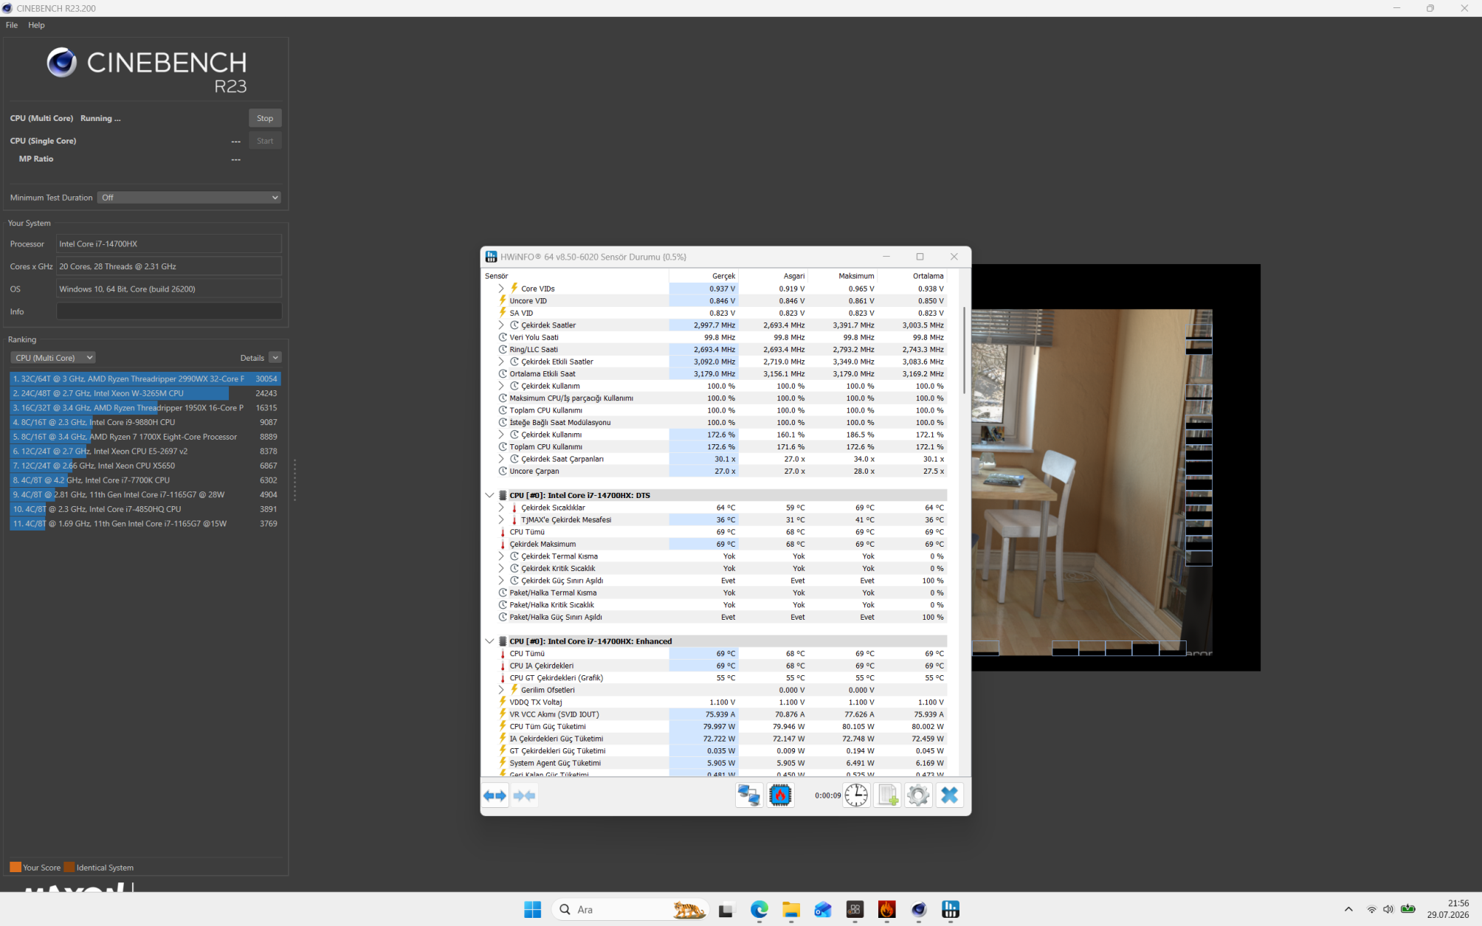Open the dark grid app on taskbar

pyautogui.click(x=855, y=910)
